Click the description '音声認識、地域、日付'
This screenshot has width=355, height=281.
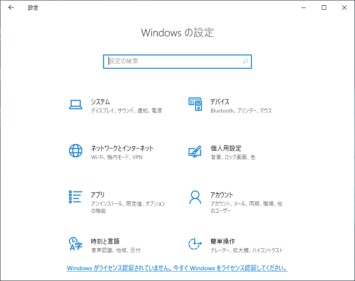[x=116, y=250]
